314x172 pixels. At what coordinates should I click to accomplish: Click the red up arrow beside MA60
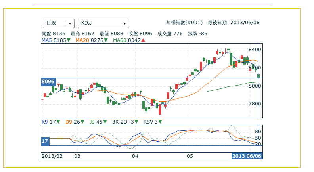[143, 40]
